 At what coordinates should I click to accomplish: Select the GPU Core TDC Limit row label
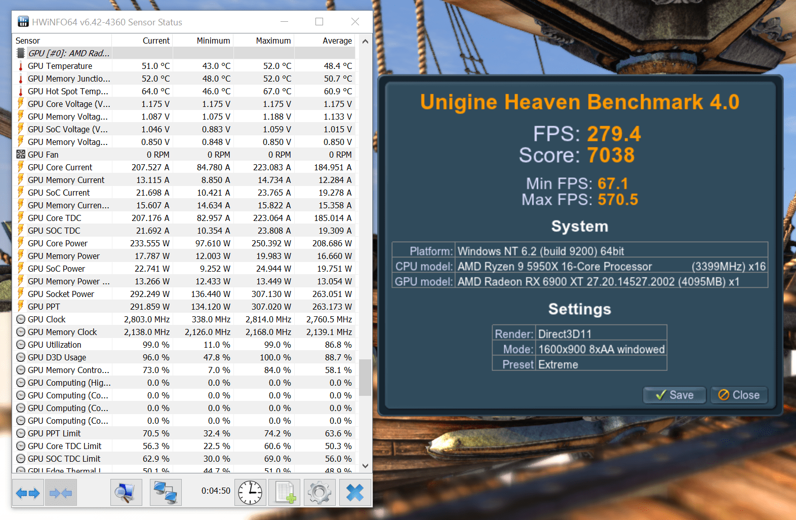(x=65, y=446)
